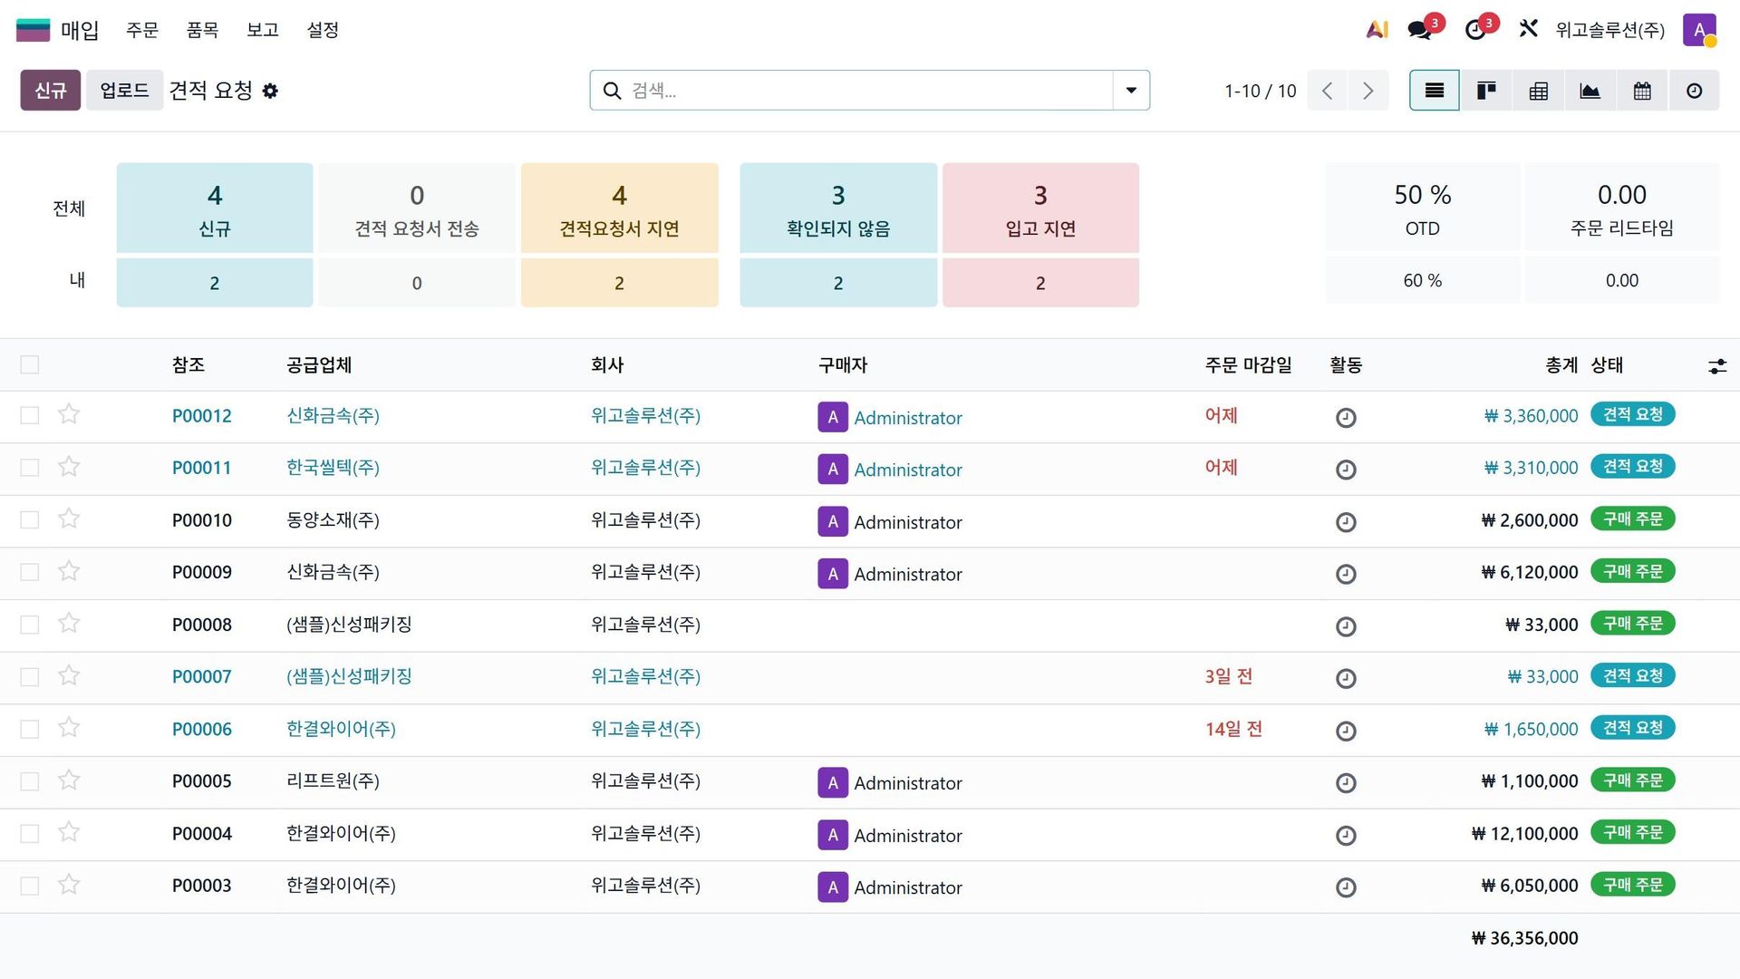Go to the next page of records

(x=1368, y=91)
